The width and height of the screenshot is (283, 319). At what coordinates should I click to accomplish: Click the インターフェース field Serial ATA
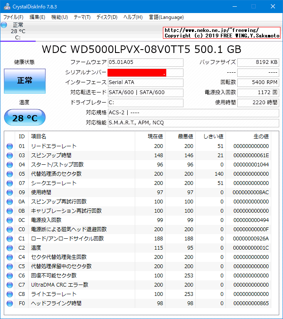[x=146, y=83]
